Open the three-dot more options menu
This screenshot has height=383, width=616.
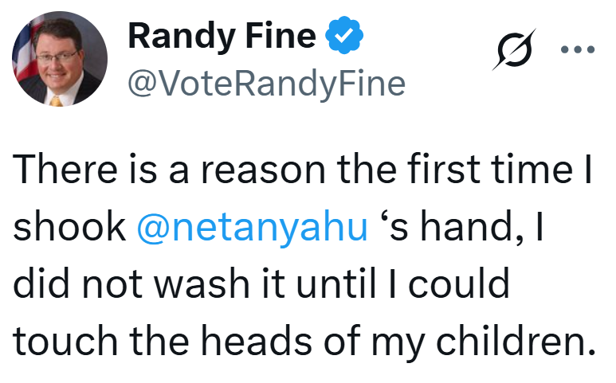tap(578, 49)
